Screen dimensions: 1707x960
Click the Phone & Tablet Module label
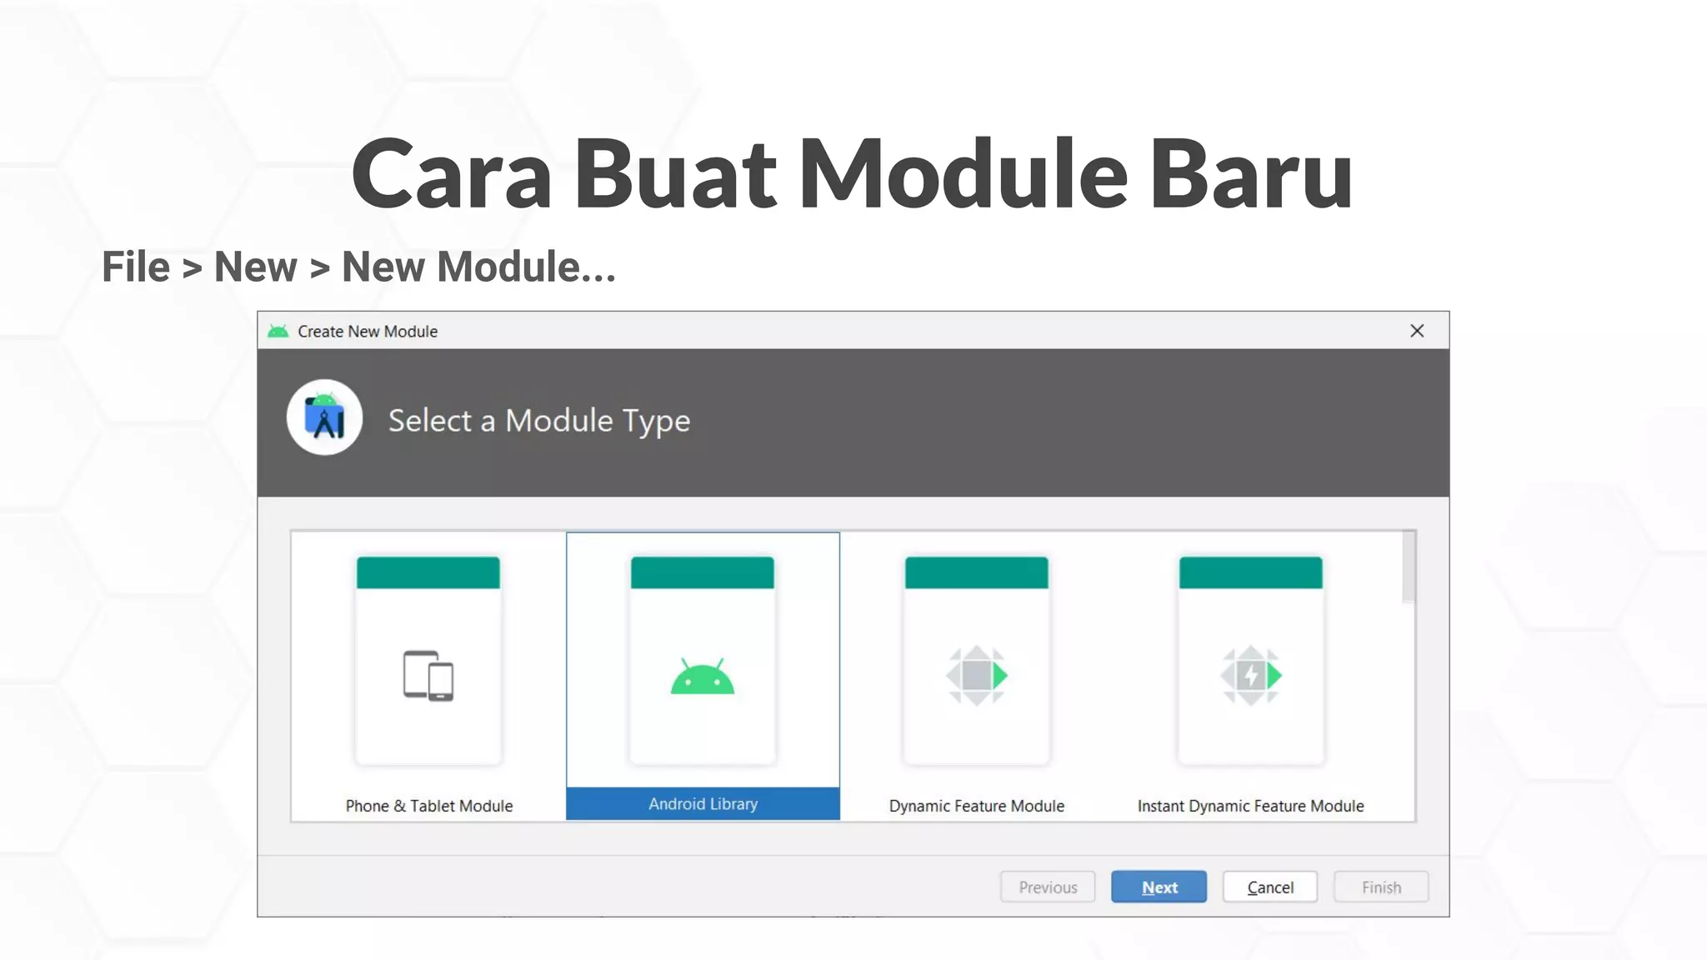click(x=429, y=806)
